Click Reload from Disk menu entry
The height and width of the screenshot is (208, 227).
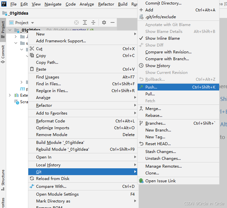tap(52, 179)
